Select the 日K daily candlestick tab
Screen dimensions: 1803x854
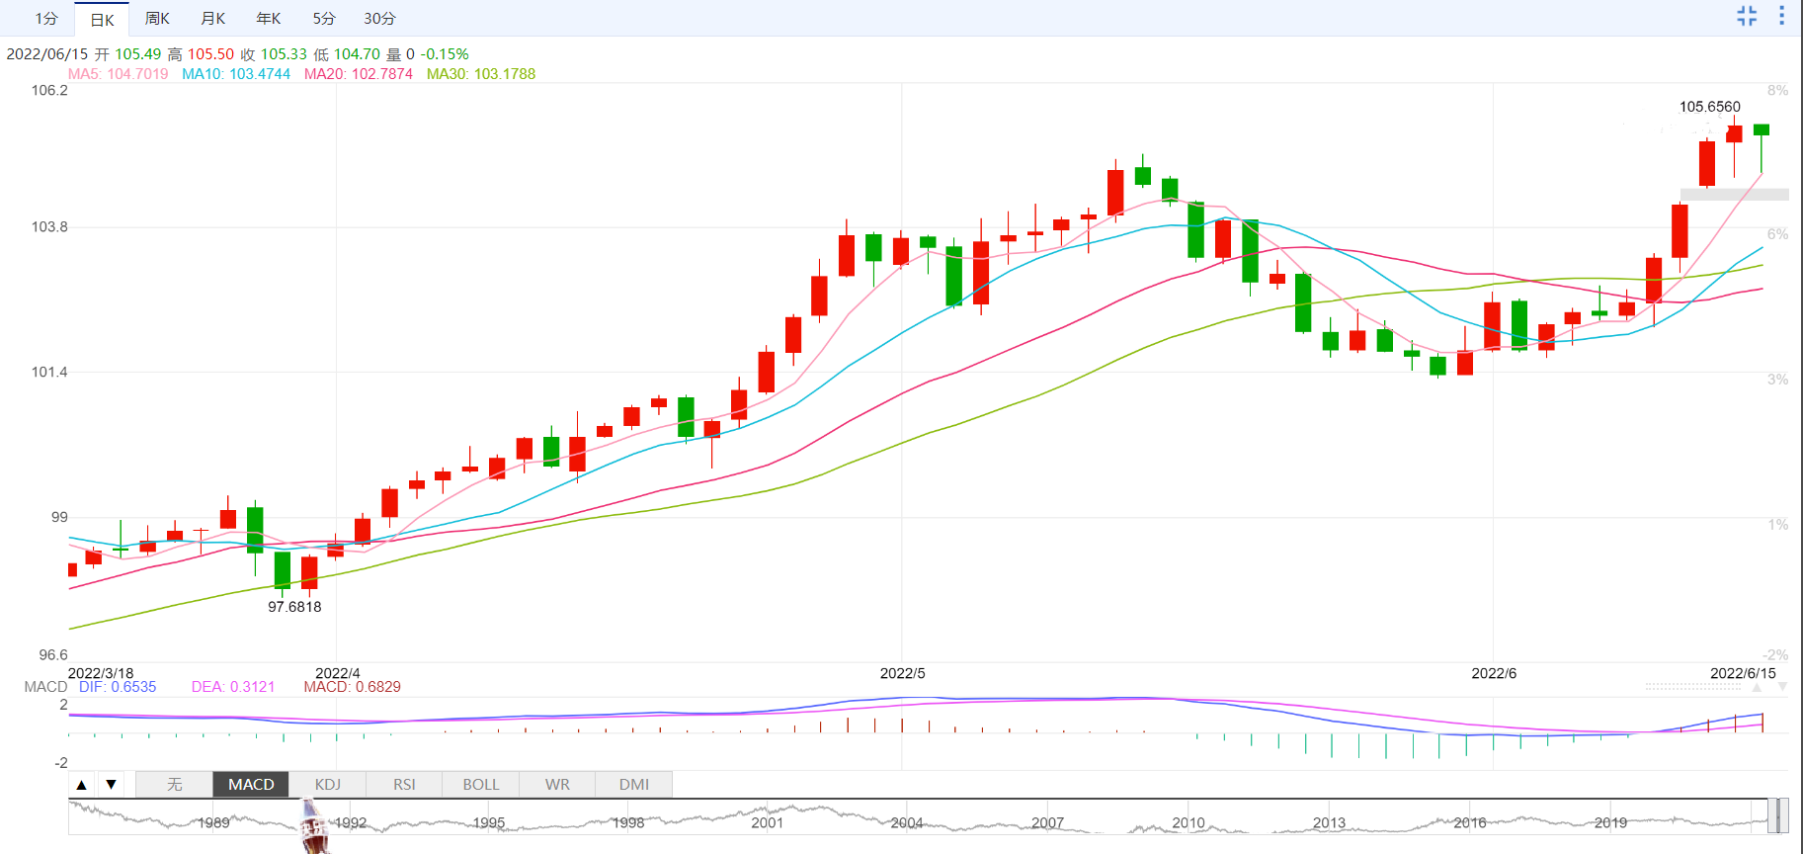tap(102, 19)
